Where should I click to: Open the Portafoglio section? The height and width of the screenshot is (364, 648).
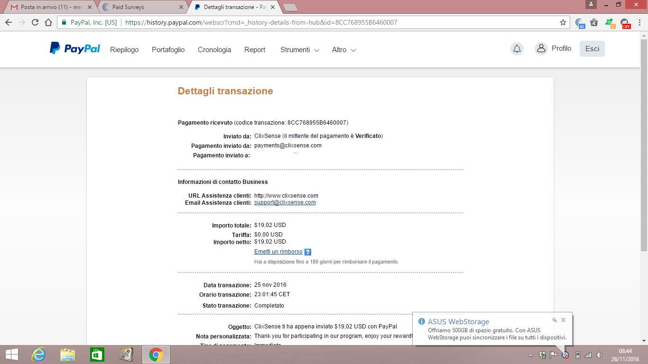click(x=168, y=50)
